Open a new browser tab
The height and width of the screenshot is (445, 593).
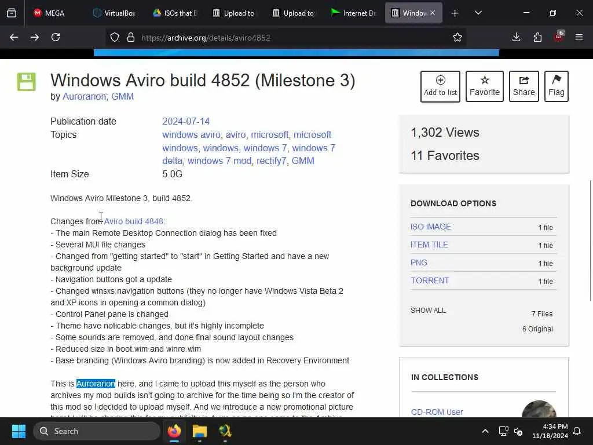click(x=455, y=13)
